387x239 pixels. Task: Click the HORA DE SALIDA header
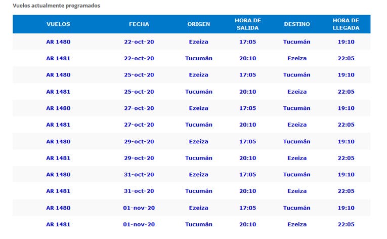(247, 24)
